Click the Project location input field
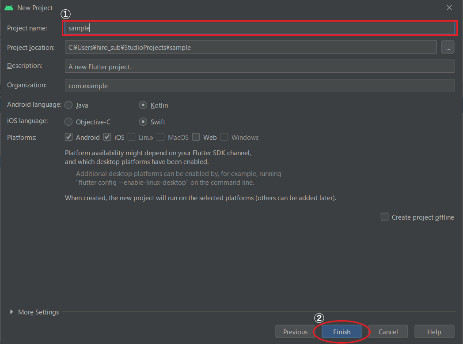The image size is (463, 344). tap(250, 47)
